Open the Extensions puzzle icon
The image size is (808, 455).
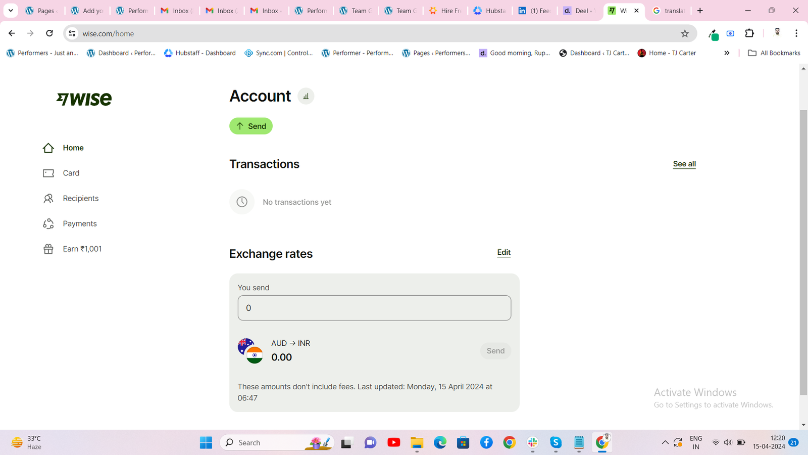pos(749,33)
